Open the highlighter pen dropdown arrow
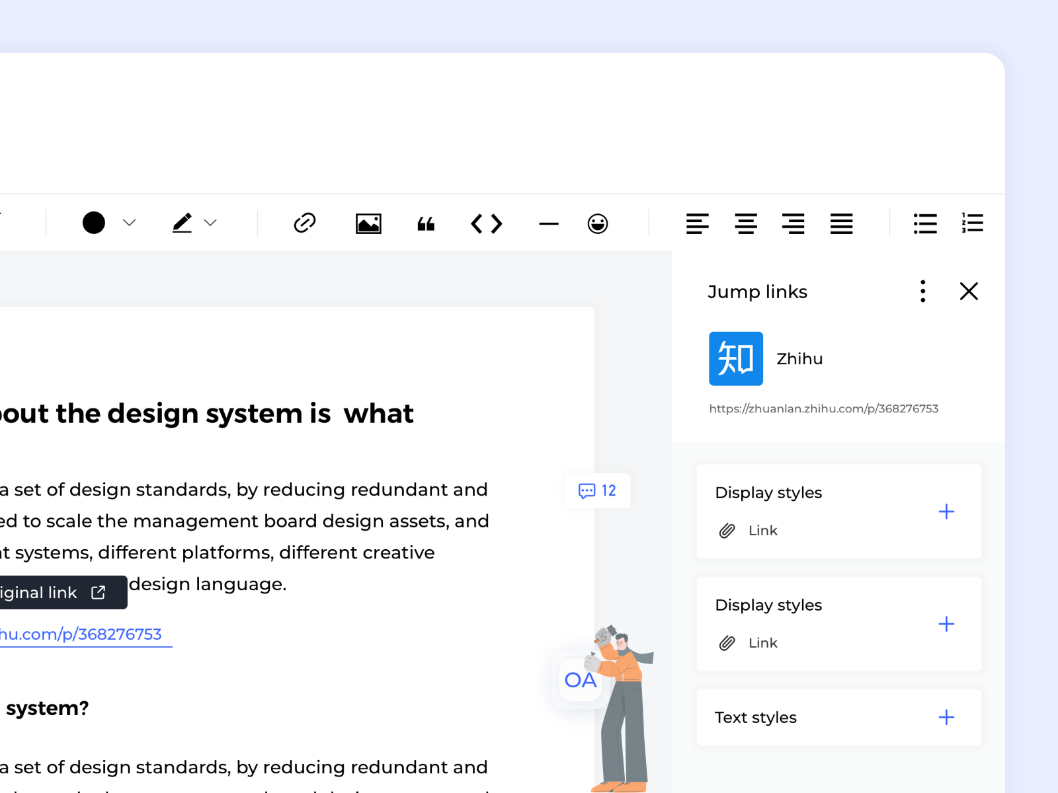The height and width of the screenshot is (793, 1058). click(x=210, y=223)
